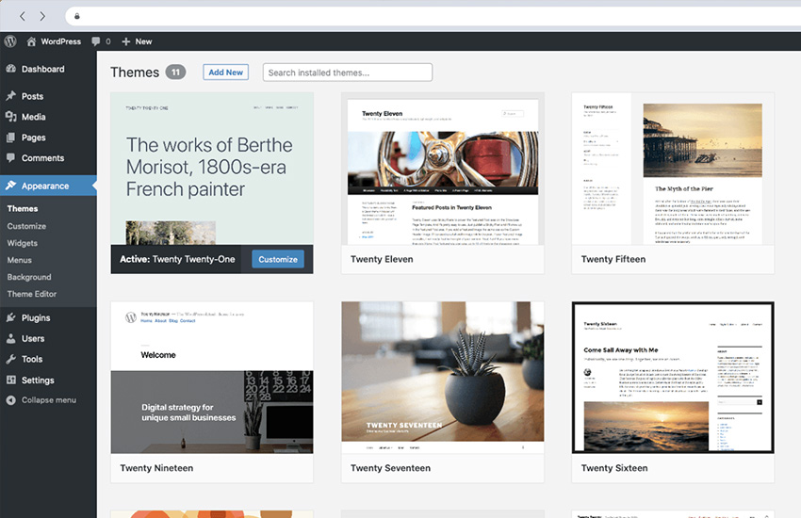Click the Plugins plug icon

point(10,317)
